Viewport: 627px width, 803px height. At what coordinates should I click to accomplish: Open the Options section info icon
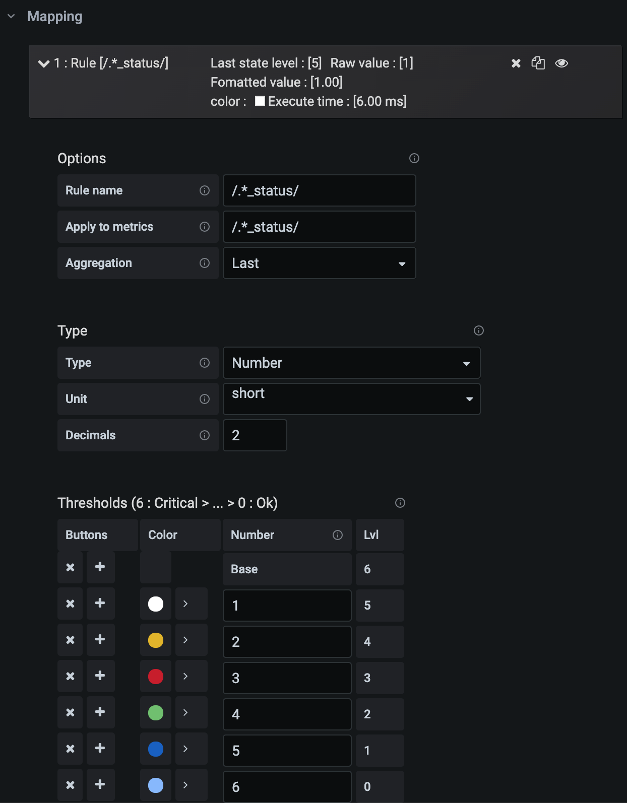(414, 158)
